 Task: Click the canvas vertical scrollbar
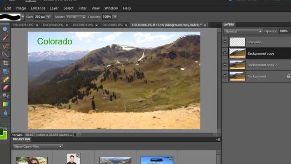219,80
